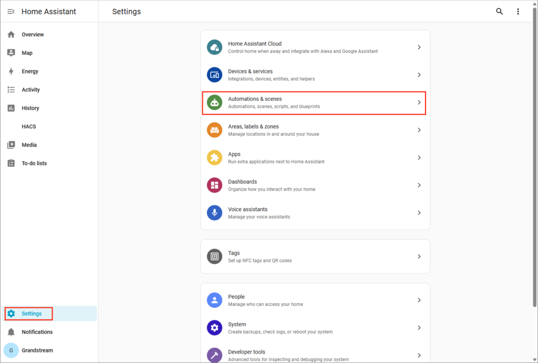Screen dimensions: 538x363
Task: Click the Notifications bell icon
Action: [11, 332]
